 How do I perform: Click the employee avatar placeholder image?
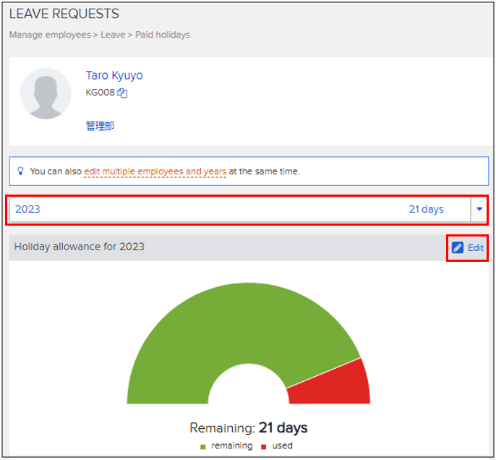[46, 94]
